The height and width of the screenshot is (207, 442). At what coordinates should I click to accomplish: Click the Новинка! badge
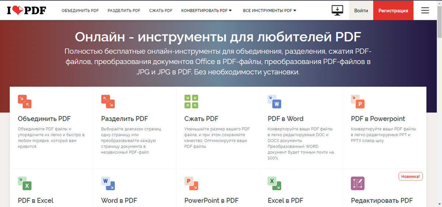point(411,177)
